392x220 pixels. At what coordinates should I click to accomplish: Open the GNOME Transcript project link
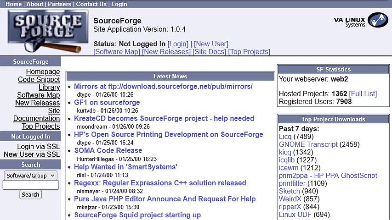coord(308,144)
